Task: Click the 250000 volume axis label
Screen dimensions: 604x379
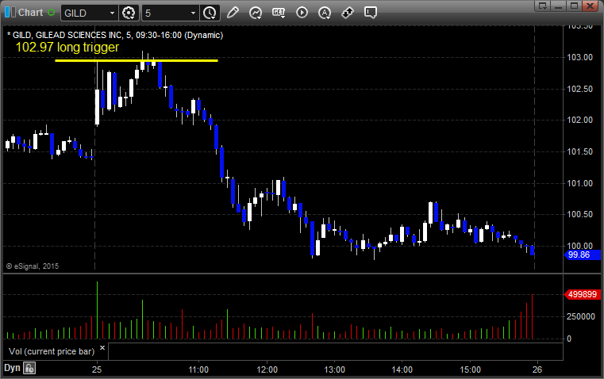Action: tap(581, 316)
